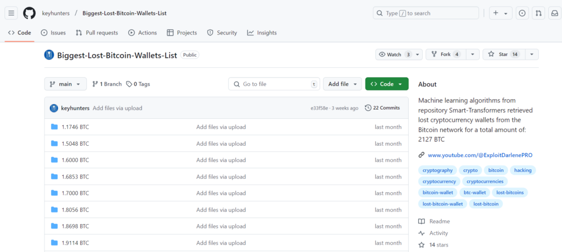
Task: Open the Projects tab
Action: point(182,32)
